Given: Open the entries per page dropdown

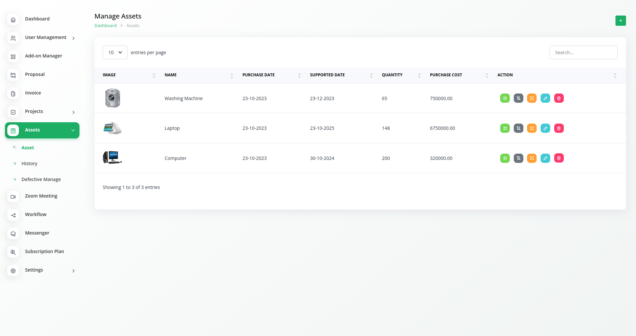Looking at the screenshot, I should click(x=115, y=53).
